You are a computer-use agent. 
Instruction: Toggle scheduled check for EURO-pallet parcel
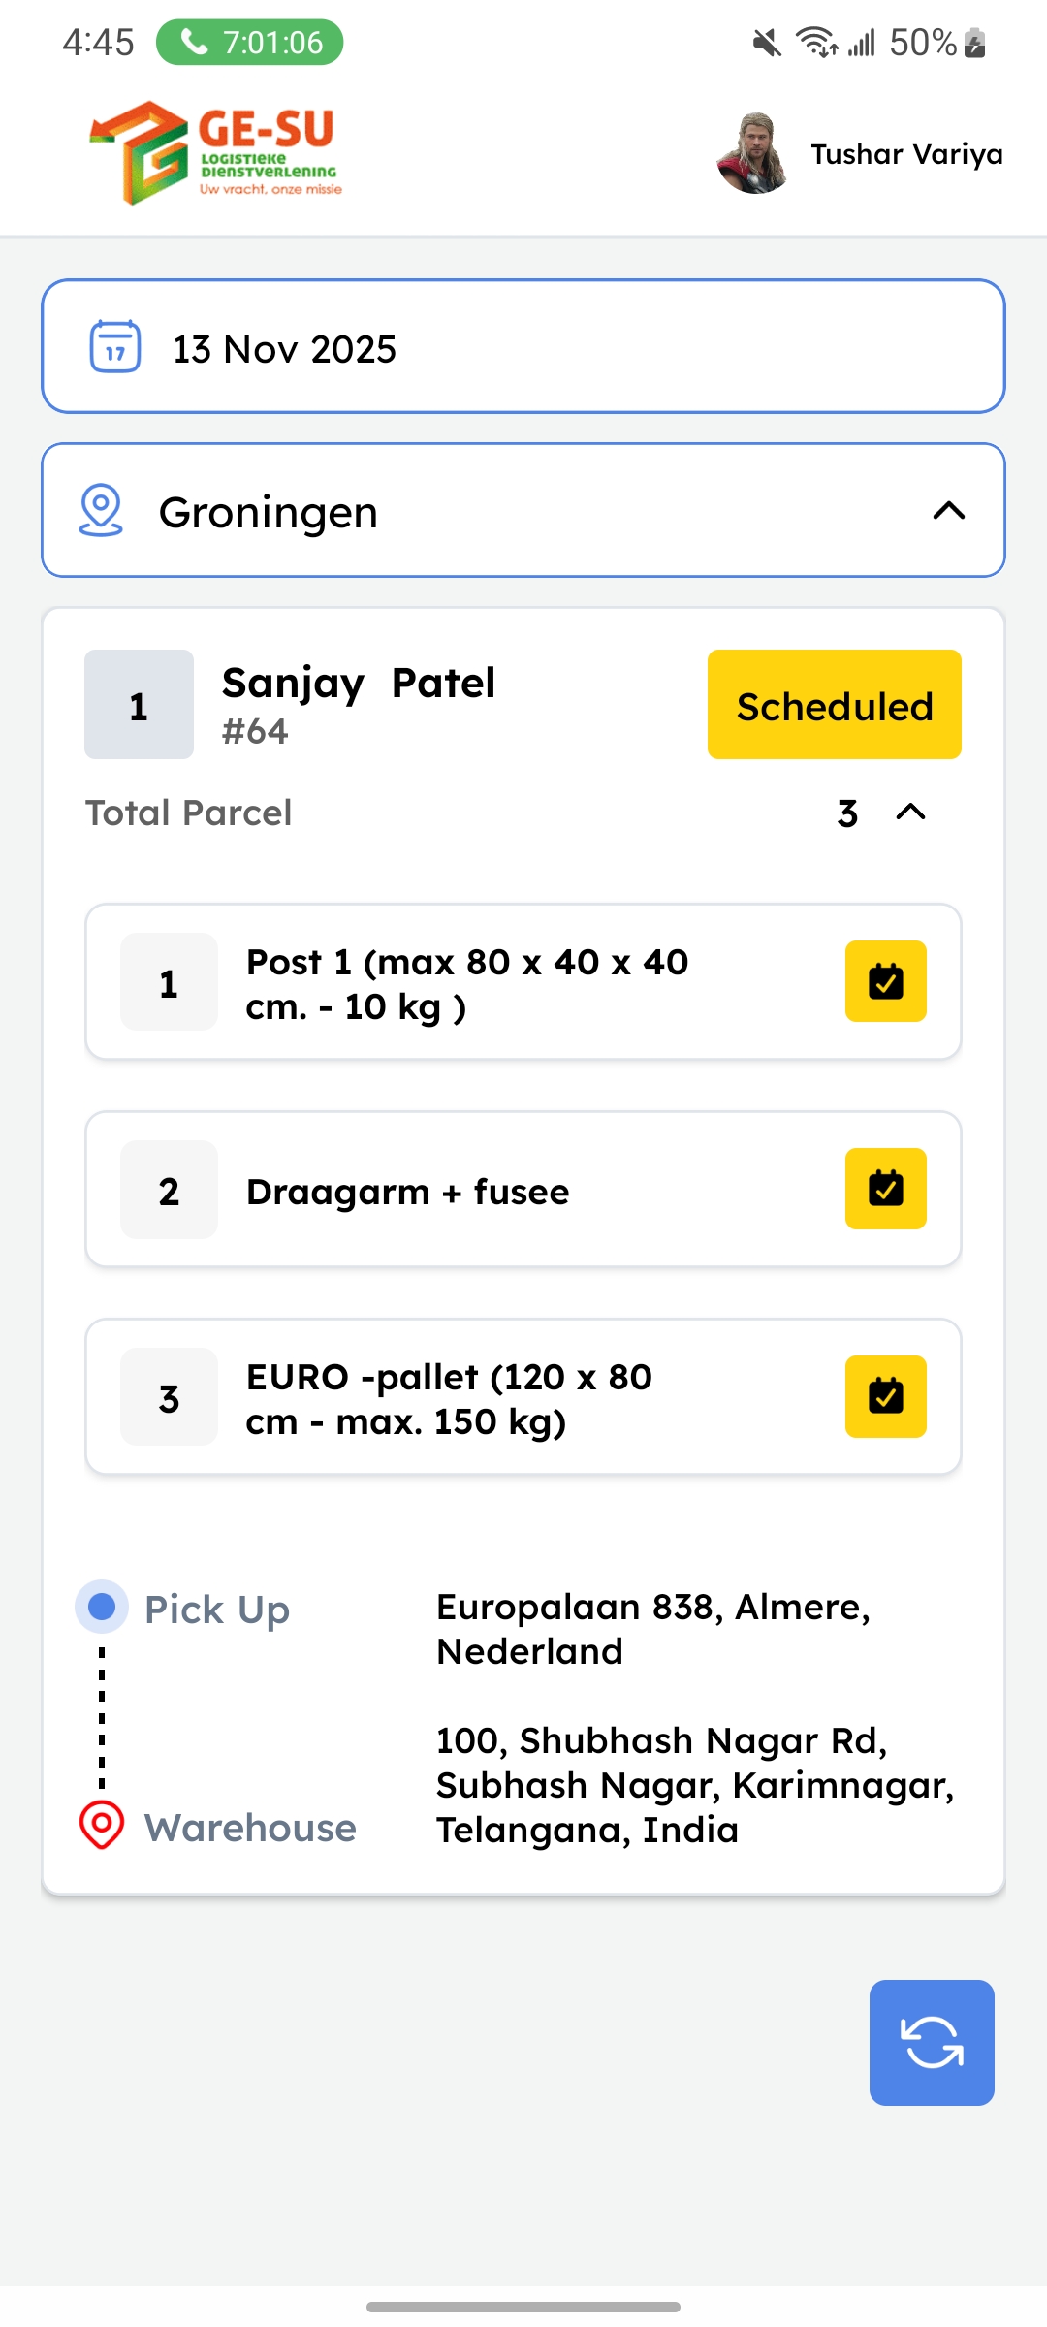885,1396
